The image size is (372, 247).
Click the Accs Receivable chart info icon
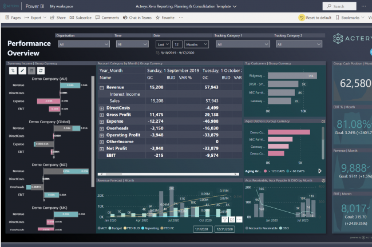pos(323,181)
